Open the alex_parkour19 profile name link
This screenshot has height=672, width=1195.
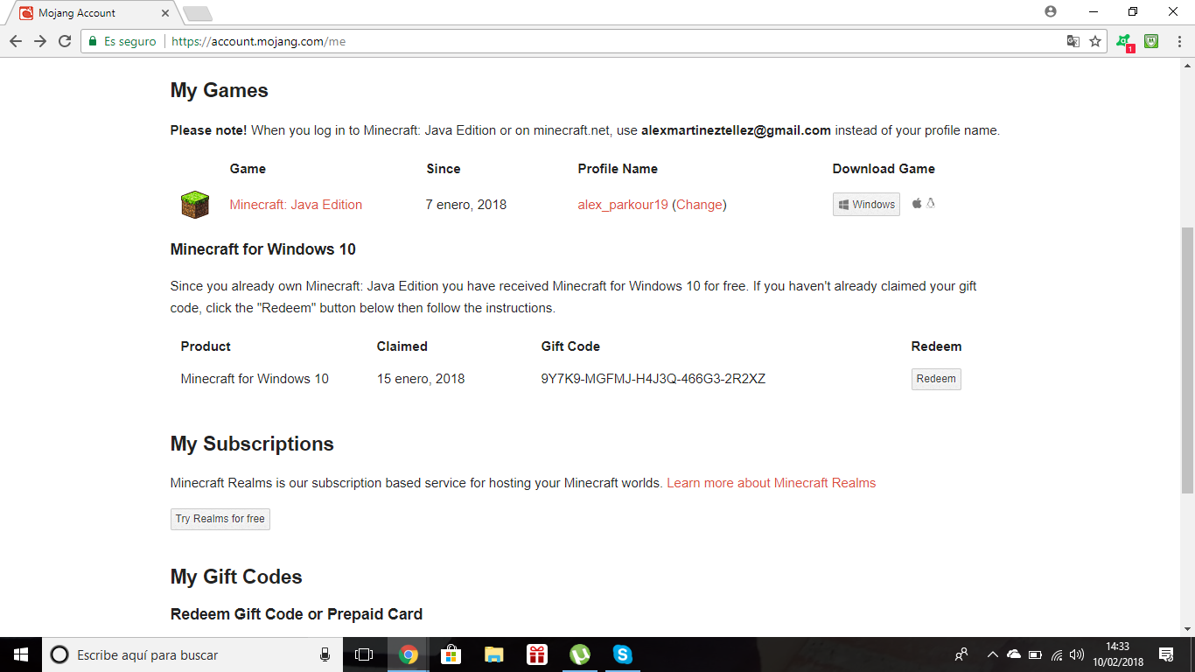pos(623,205)
